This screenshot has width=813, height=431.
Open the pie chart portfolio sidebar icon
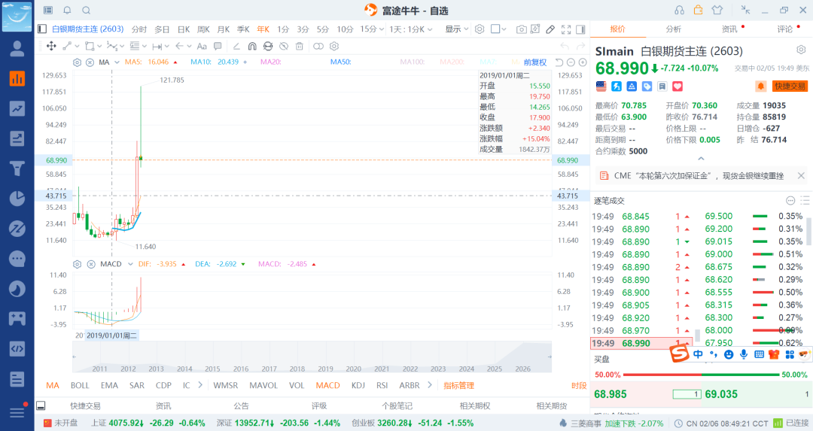[x=17, y=199]
